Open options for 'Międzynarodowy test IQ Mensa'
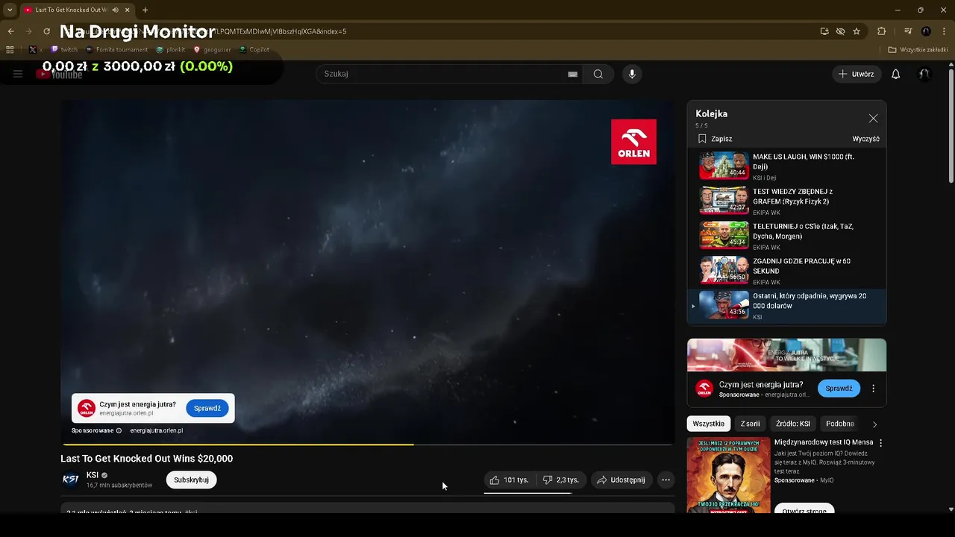 pyautogui.click(x=880, y=442)
